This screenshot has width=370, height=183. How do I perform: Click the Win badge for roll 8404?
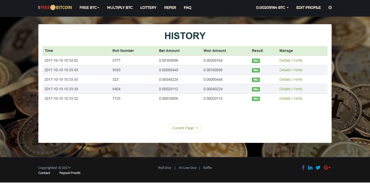[x=256, y=89]
